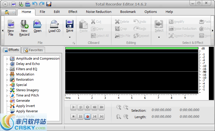Select the Effcets panel tab
The width and height of the screenshot is (215, 131).
click(11, 50)
